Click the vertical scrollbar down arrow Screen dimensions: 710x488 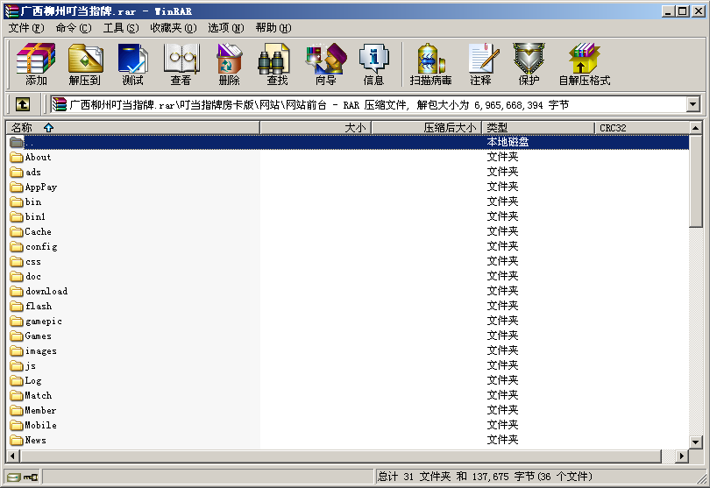(696, 442)
